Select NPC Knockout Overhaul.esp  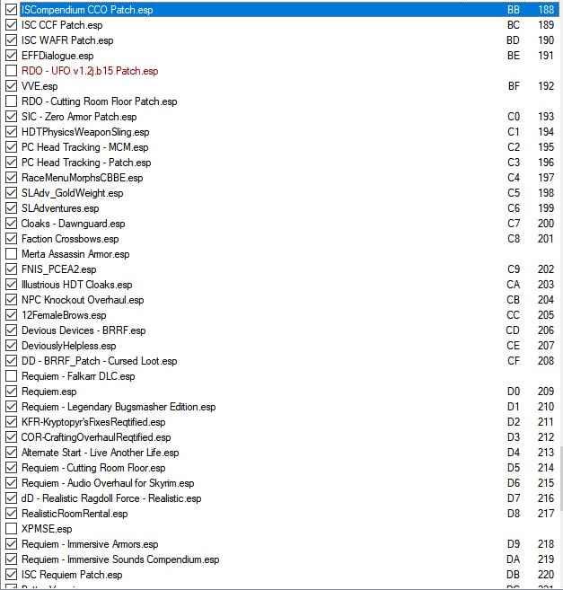click(83, 300)
